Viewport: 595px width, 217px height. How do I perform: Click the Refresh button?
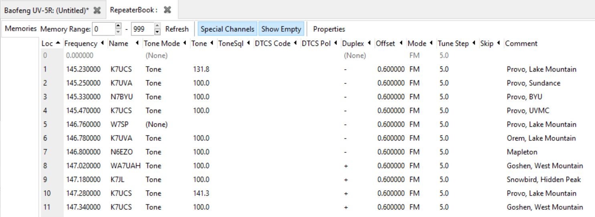pyautogui.click(x=177, y=29)
